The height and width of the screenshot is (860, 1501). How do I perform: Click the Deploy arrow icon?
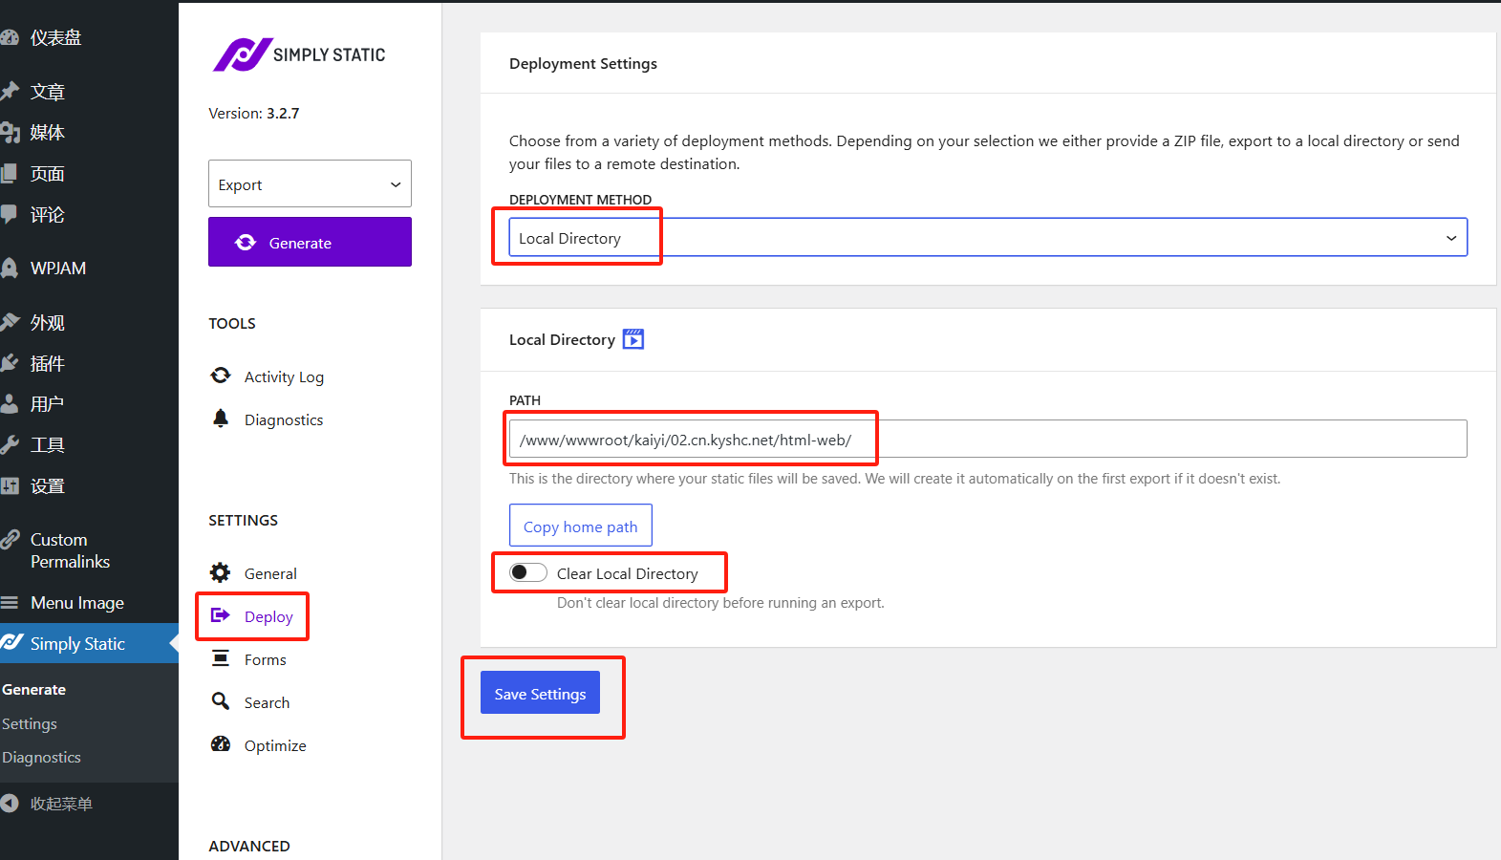tap(221, 615)
